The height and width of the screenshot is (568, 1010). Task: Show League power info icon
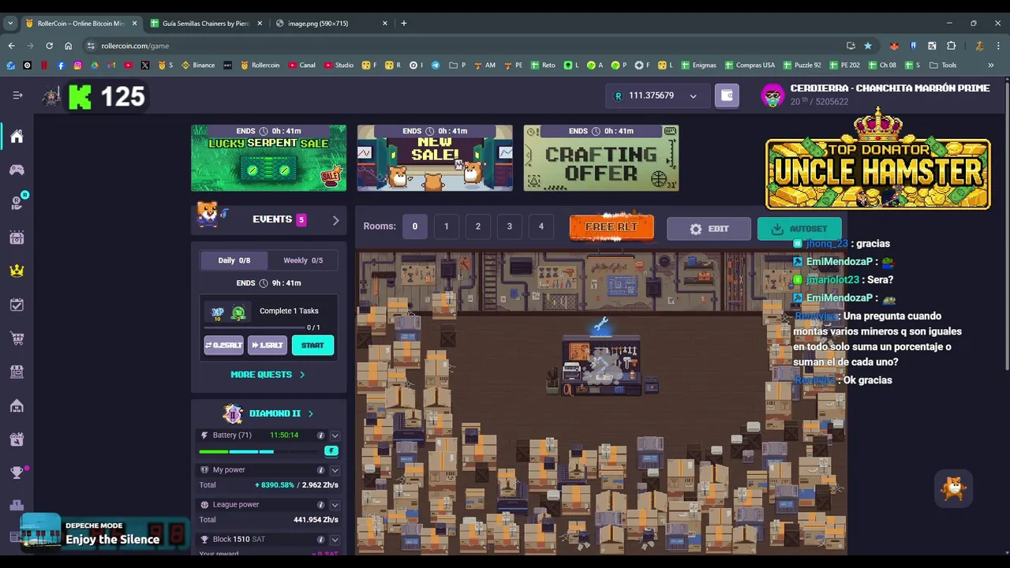[320, 505]
